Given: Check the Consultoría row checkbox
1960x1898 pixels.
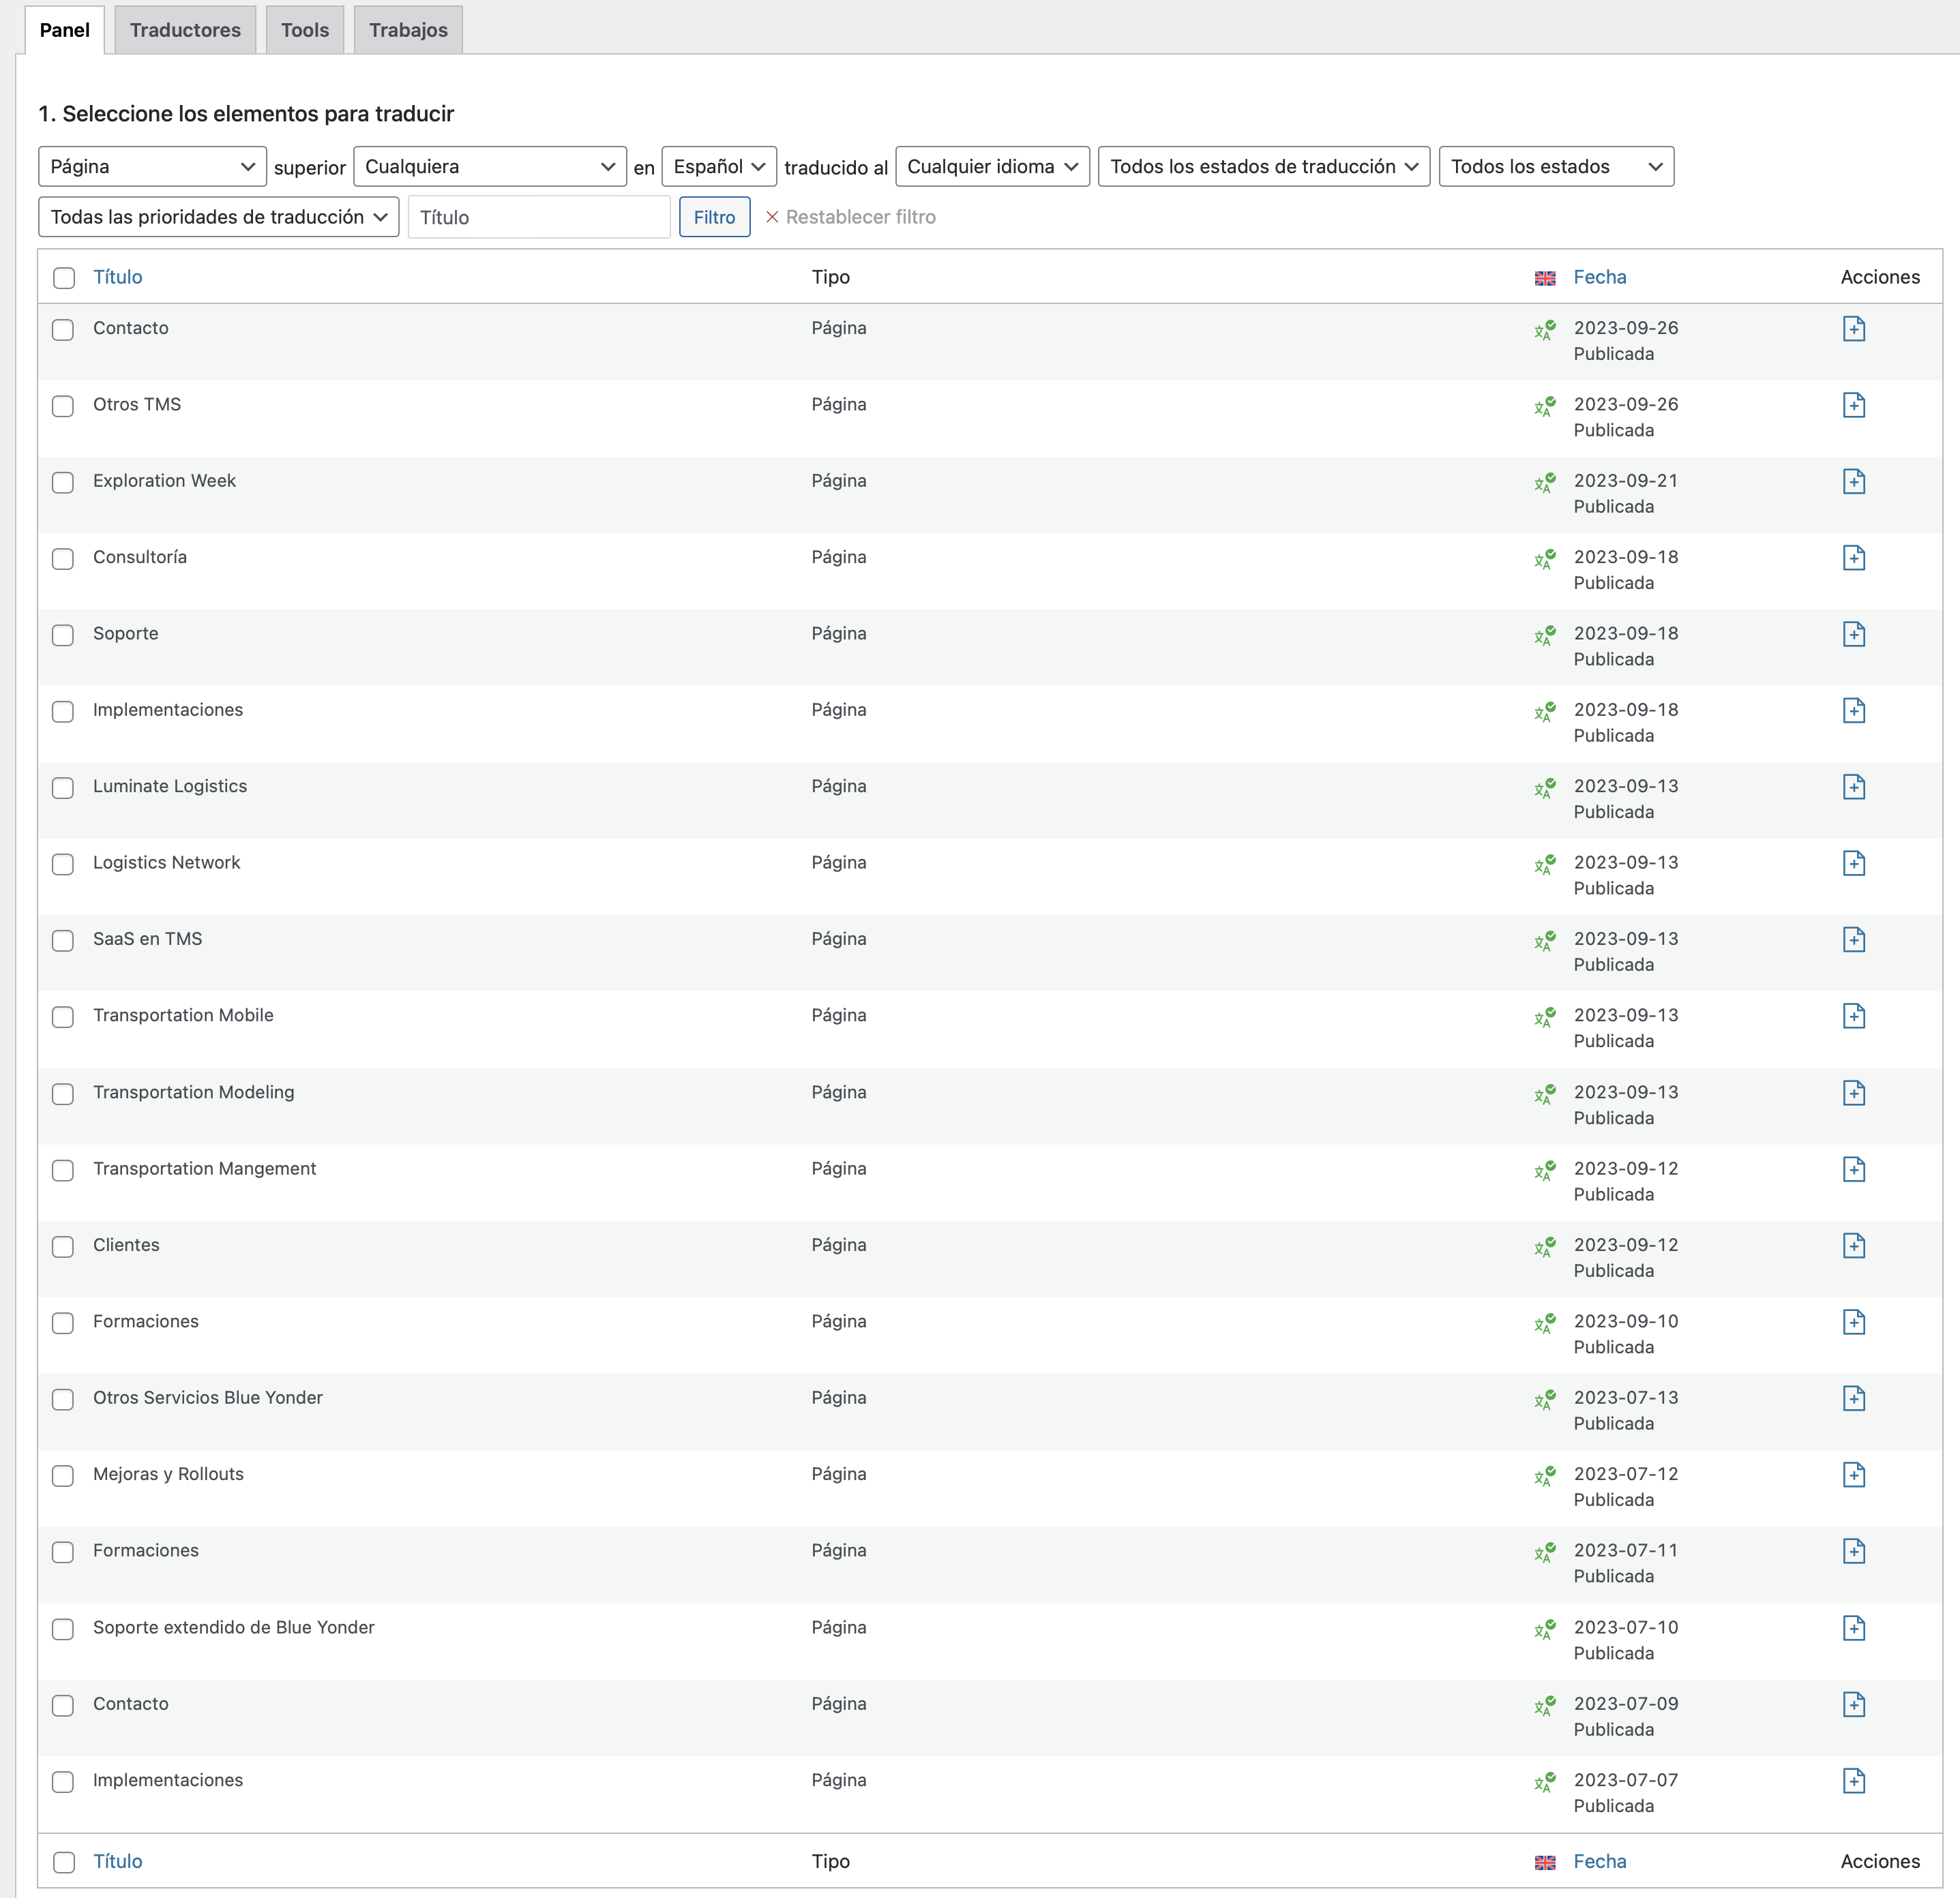Looking at the screenshot, I should pos(63,559).
